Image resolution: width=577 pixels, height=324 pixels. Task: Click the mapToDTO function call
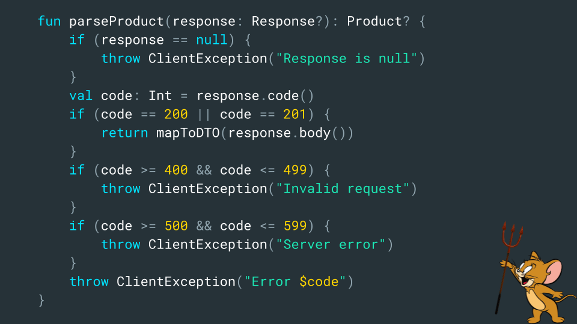[x=188, y=133]
